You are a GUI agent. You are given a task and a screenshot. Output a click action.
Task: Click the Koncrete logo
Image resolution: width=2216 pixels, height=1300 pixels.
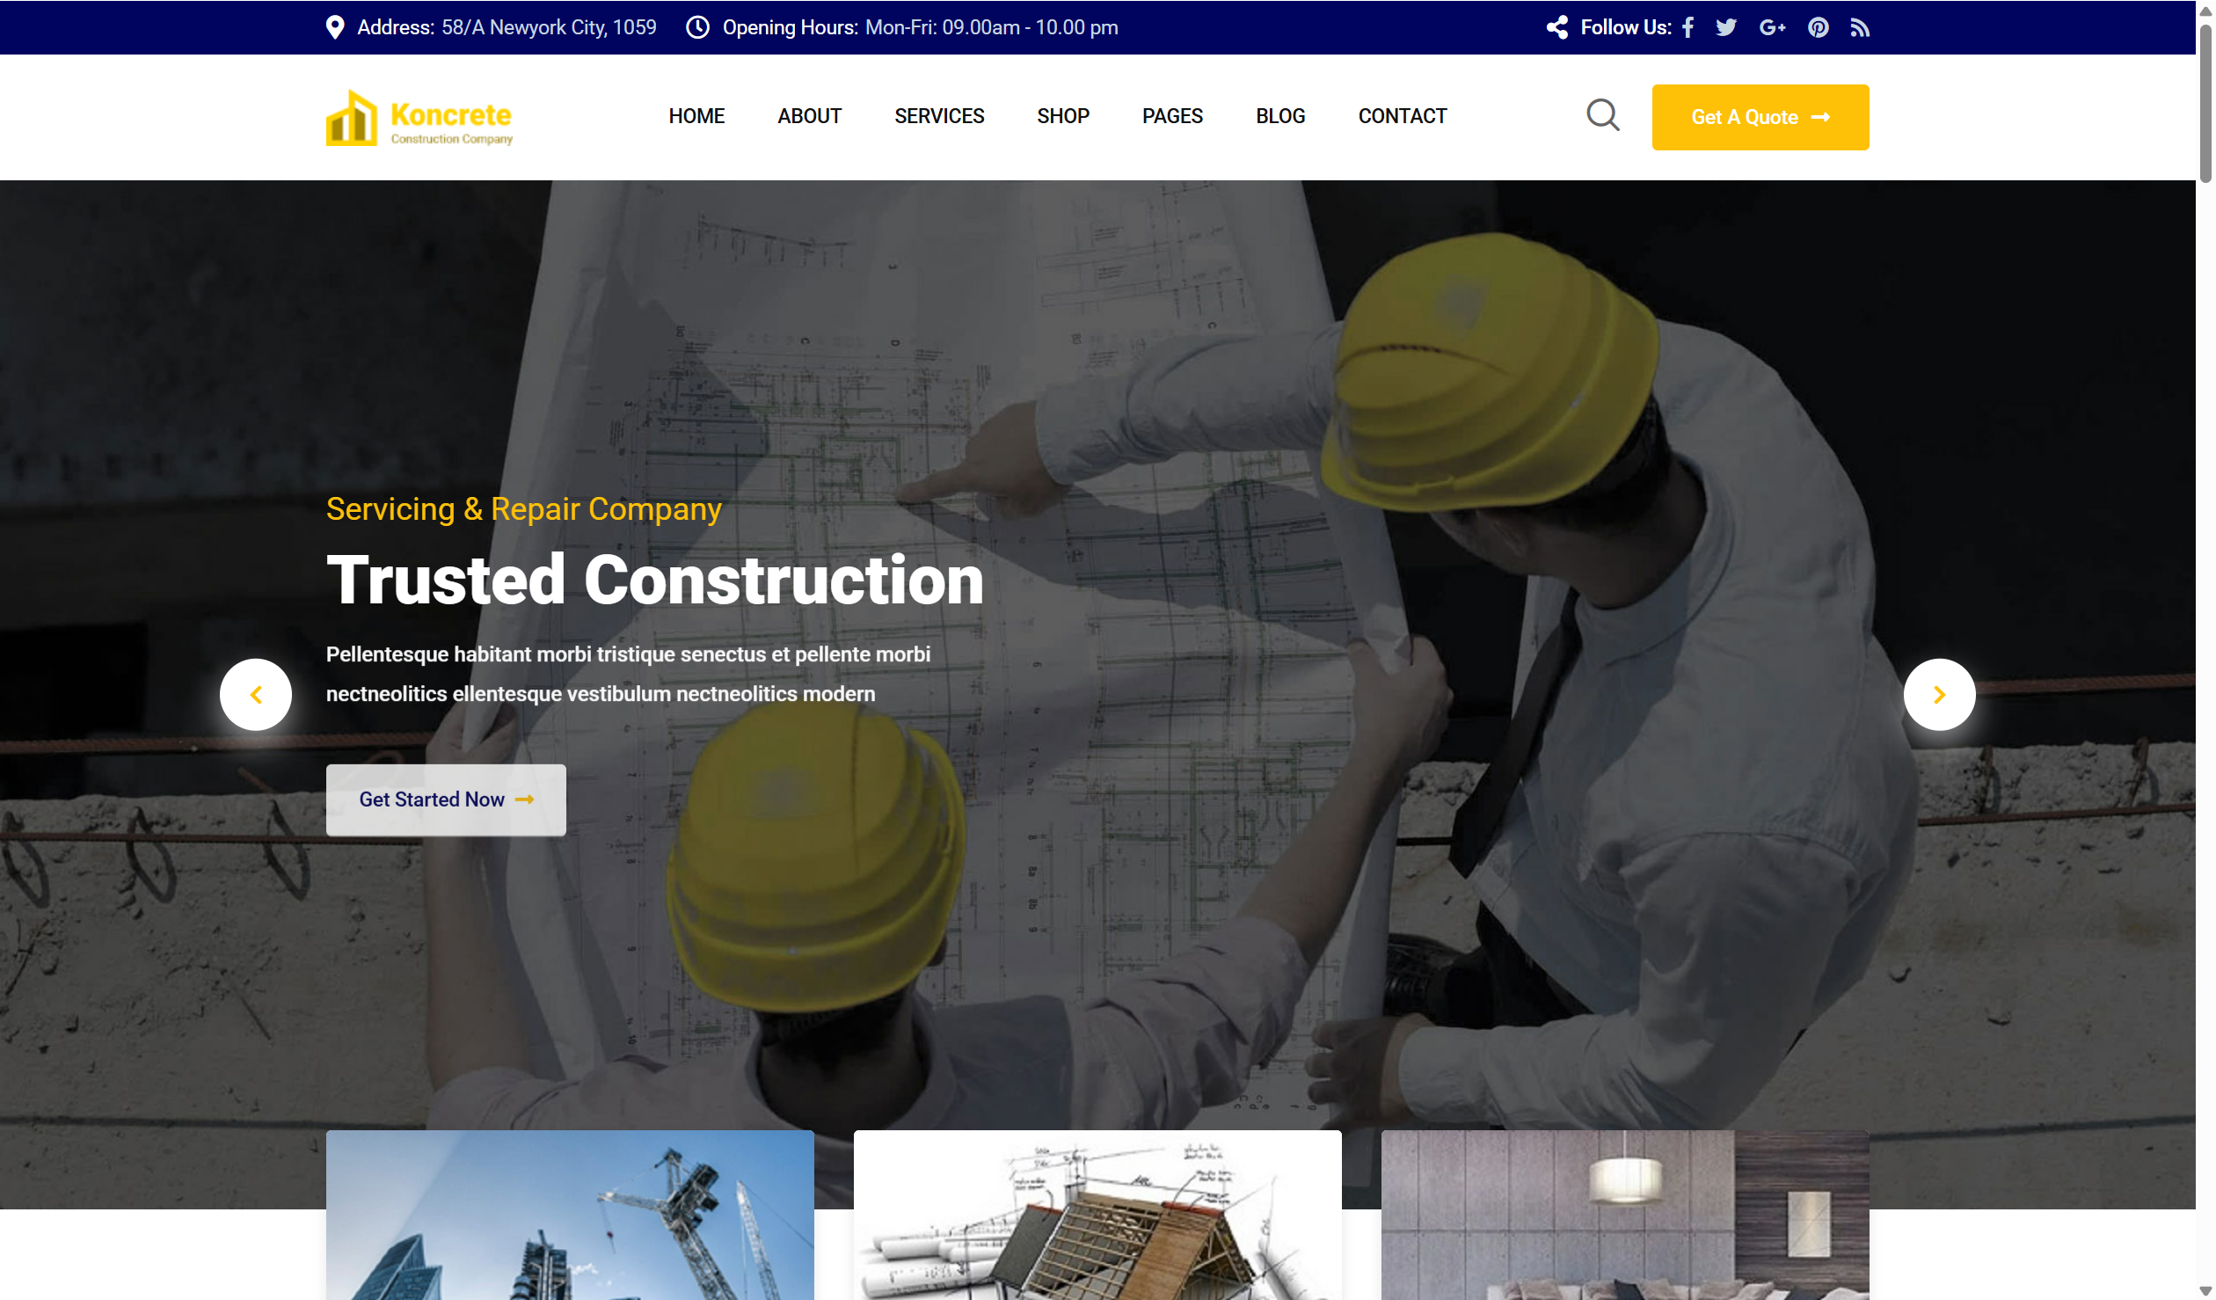[x=419, y=118]
